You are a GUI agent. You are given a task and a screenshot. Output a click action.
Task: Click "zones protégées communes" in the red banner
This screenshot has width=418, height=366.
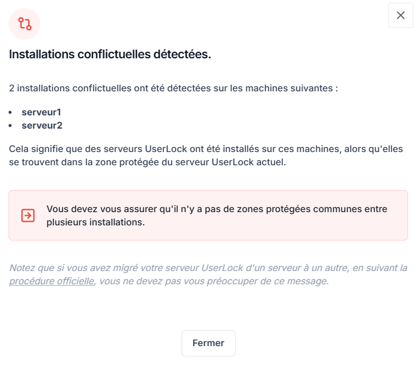point(300,209)
